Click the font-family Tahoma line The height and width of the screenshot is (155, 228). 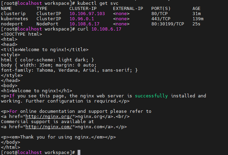69,70
